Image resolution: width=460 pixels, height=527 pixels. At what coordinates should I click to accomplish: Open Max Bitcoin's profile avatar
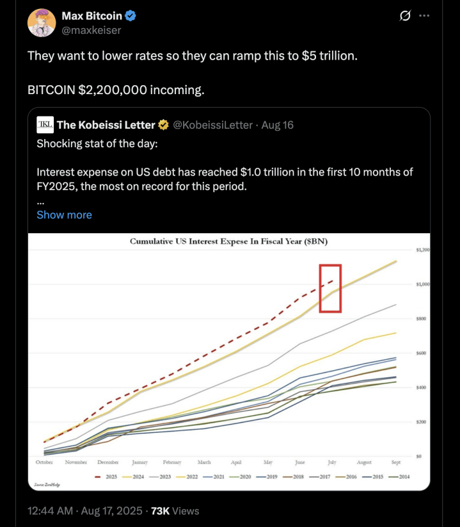(42, 23)
